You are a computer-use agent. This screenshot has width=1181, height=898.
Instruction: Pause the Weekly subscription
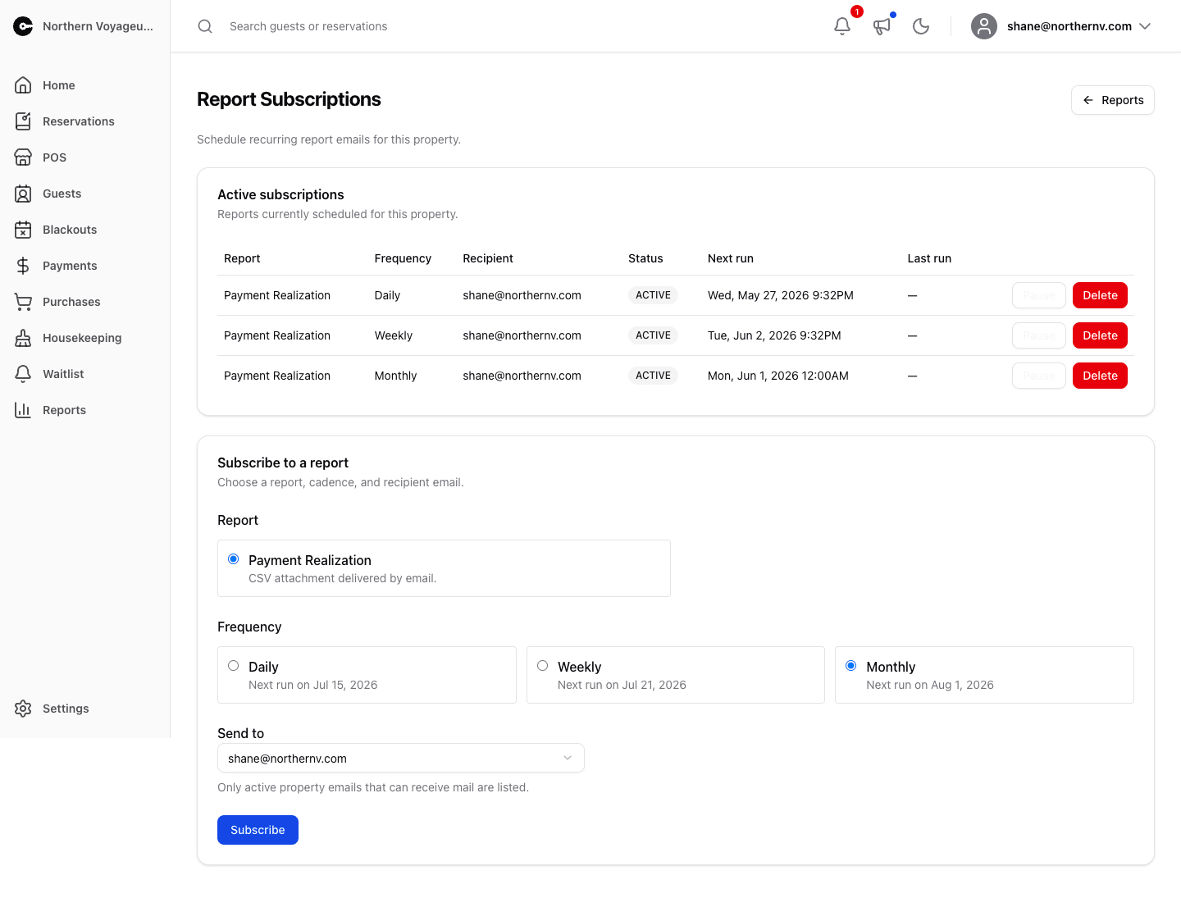tap(1039, 335)
